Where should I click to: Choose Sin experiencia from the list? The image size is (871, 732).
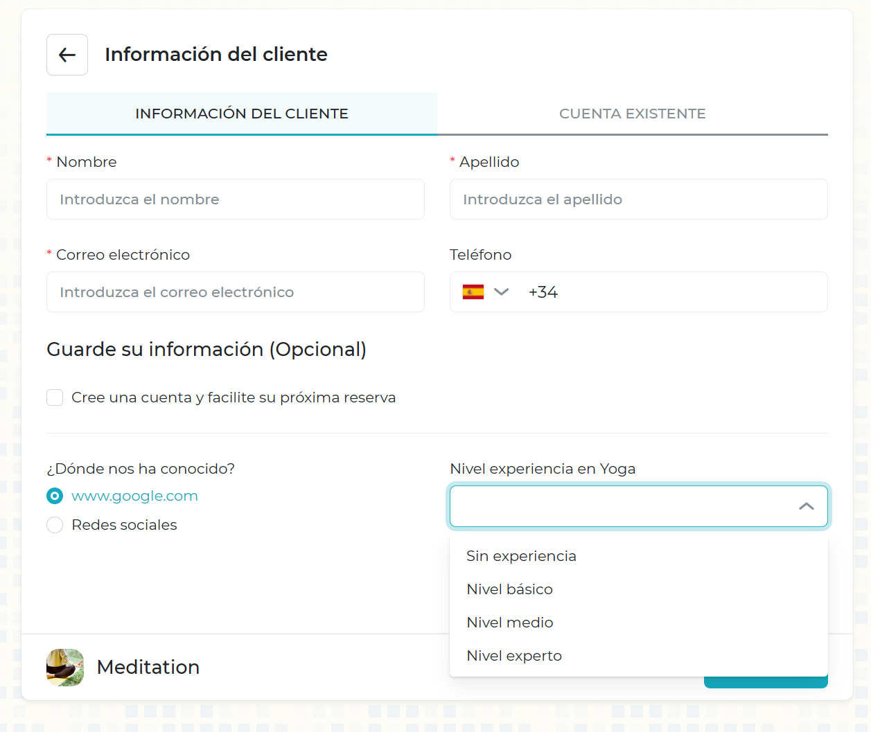click(521, 556)
